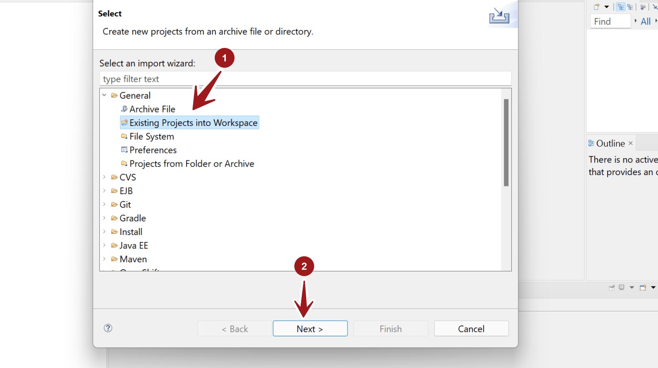This screenshot has height=368, width=658.
Task: Collapse the General category
Action: pos(104,95)
